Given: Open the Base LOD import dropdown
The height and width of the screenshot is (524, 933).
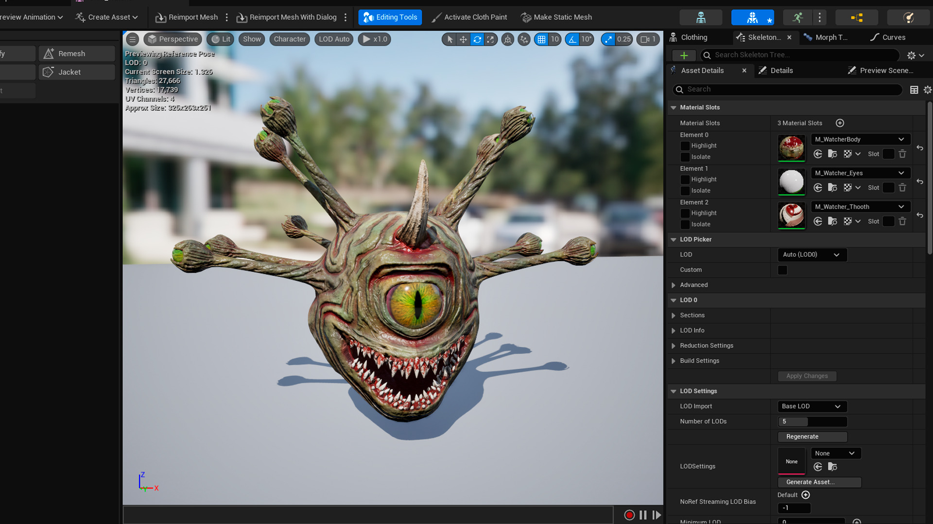Looking at the screenshot, I should [812, 407].
